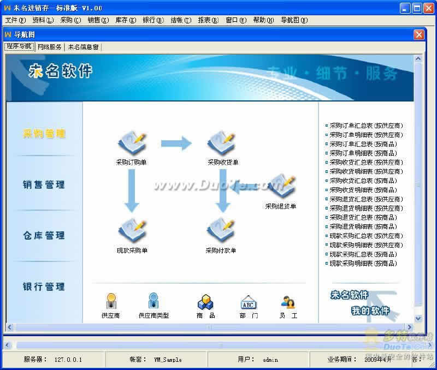Open report 现款采购汇总表(按供应商)

click(x=366, y=236)
